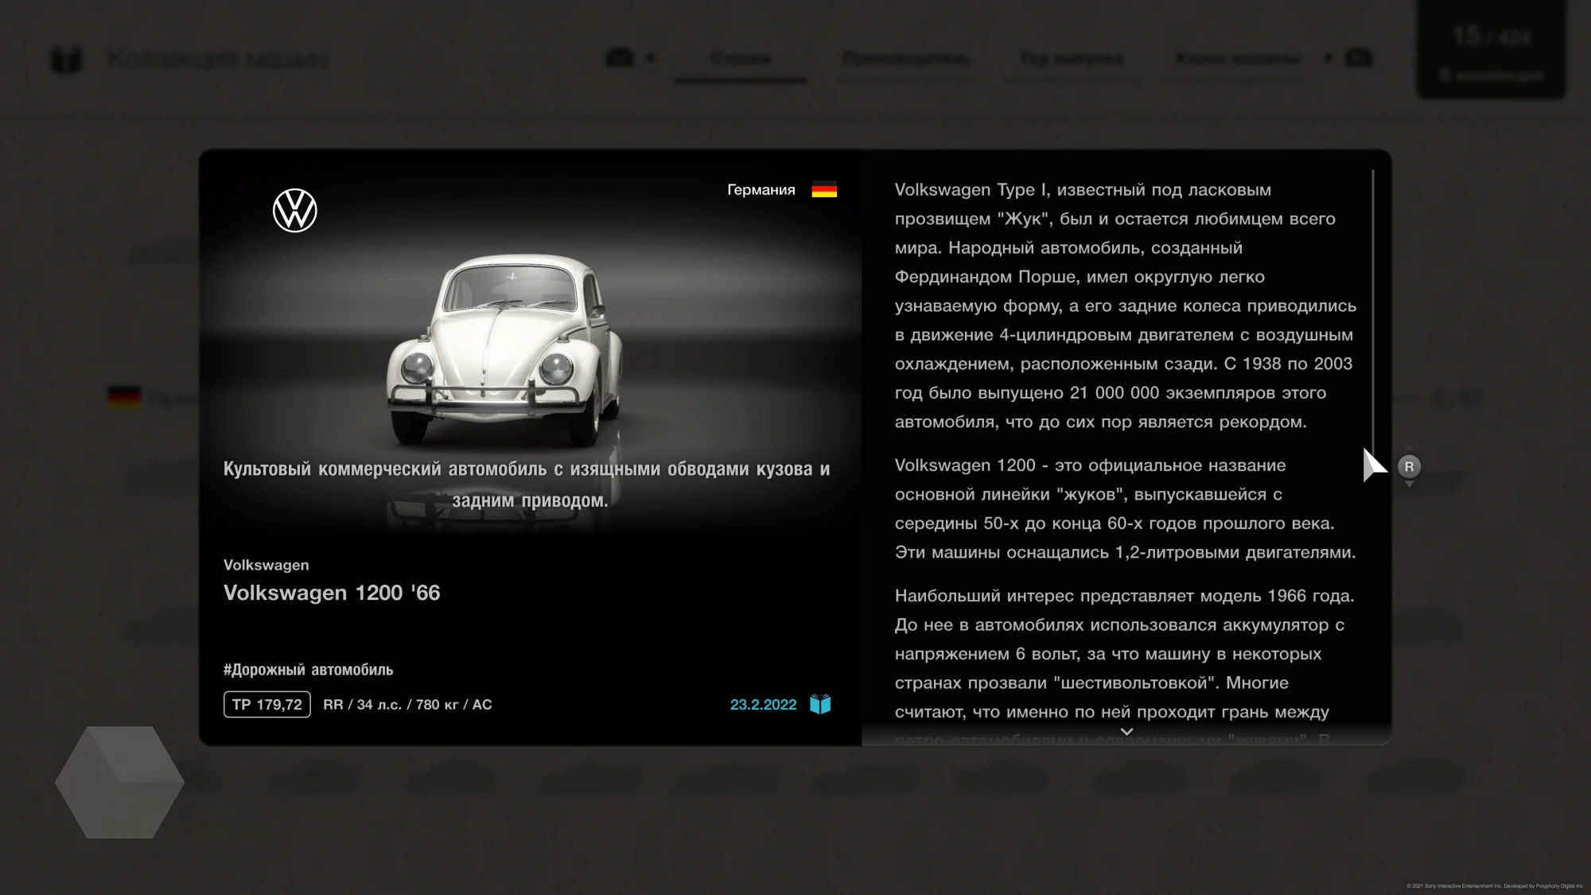
Task: Select the Страна tab in background
Action: [741, 59]
